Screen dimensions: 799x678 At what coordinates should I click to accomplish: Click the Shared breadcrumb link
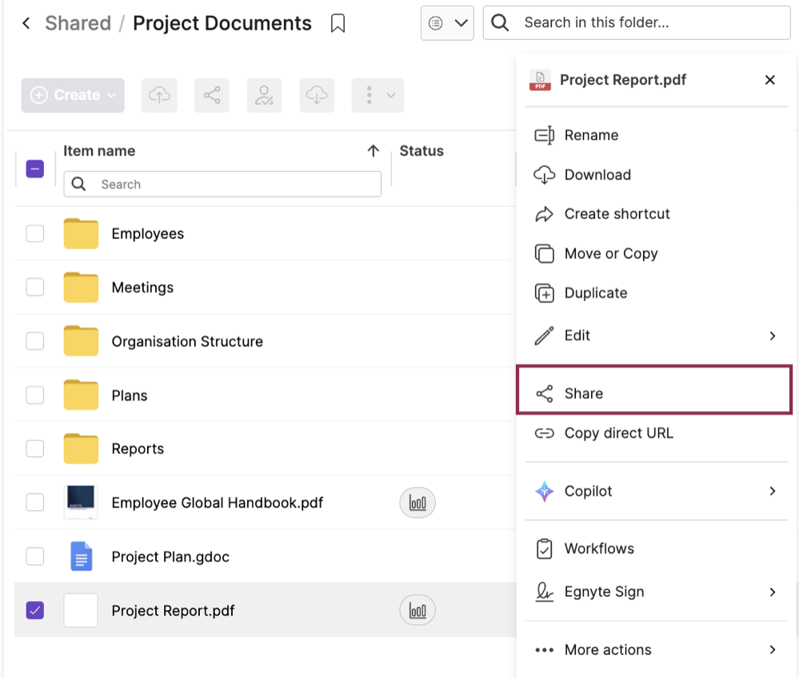click(78, 23)
